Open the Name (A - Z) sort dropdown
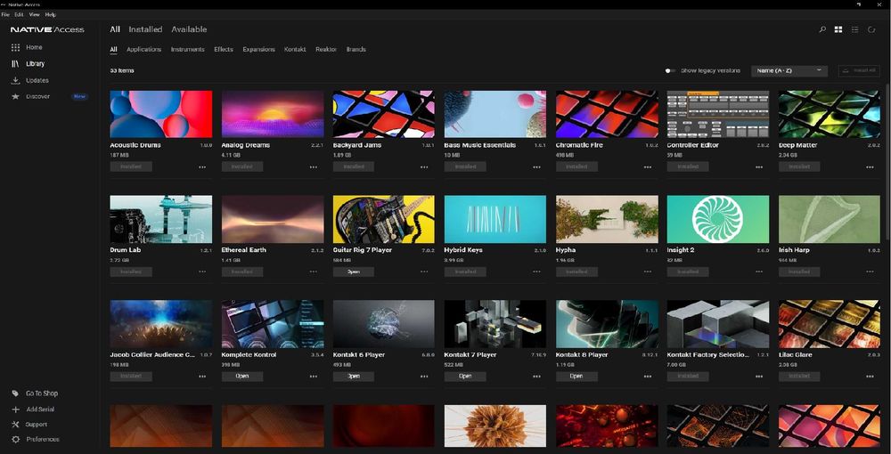The height and width of the screenshot is (454, 891). [x=789, y=71]
